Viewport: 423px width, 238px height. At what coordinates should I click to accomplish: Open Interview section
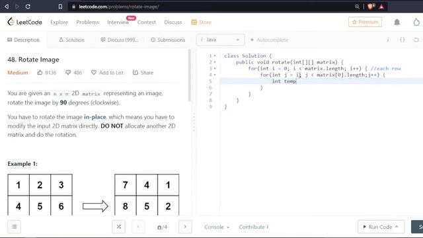point(118,22)
